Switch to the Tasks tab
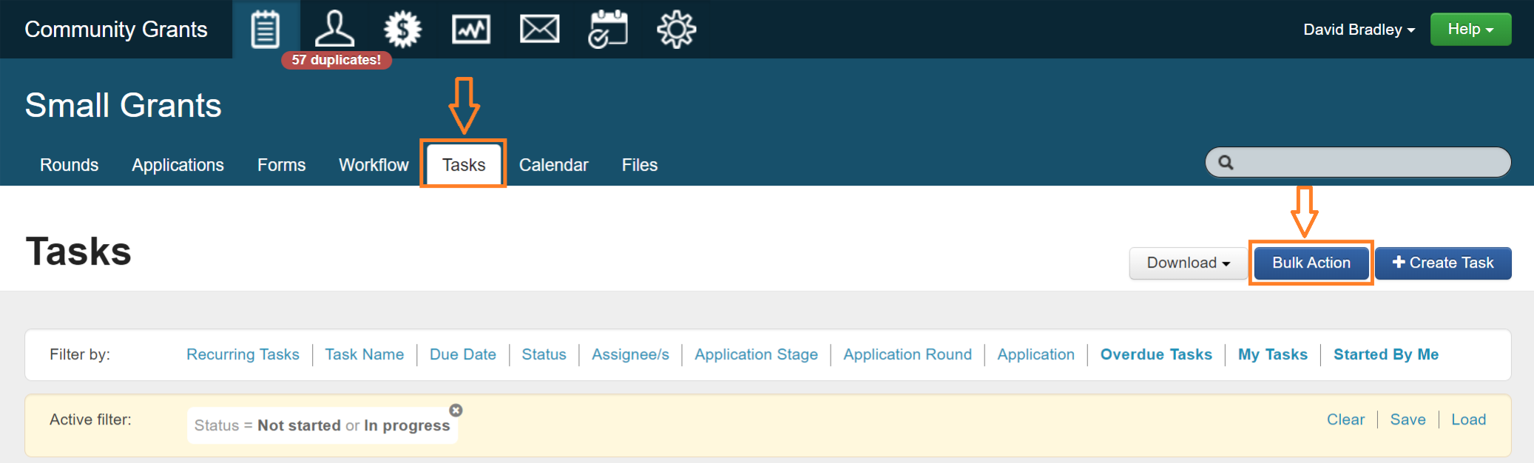This screenshot has height=463, width=1534. click(x=464, y=165)
